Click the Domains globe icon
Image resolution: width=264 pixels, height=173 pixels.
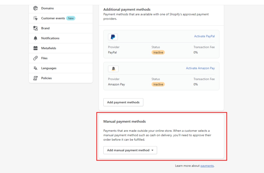(x=36, y=8)
